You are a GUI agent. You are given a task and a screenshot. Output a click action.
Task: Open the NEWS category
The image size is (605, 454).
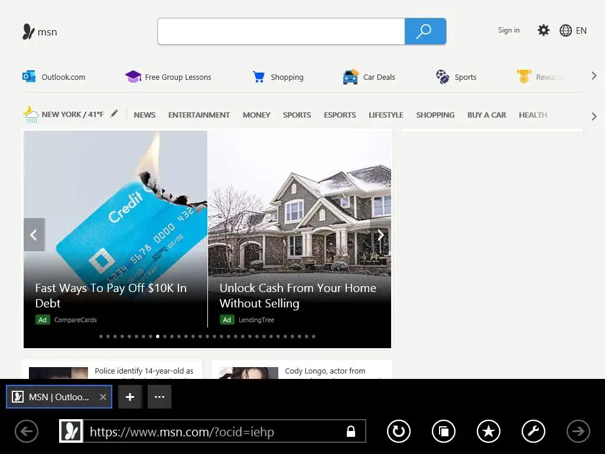point(145,115)
